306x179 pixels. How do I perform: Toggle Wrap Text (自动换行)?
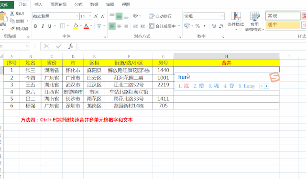click(161, 16)
